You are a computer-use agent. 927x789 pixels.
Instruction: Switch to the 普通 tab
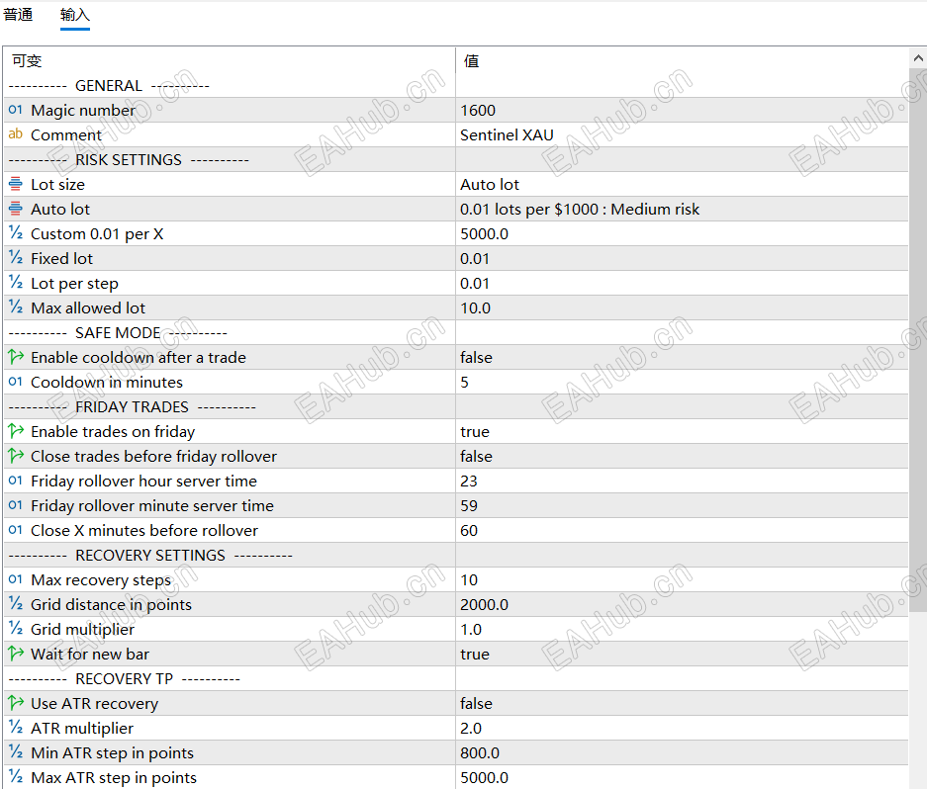[18, 14]
